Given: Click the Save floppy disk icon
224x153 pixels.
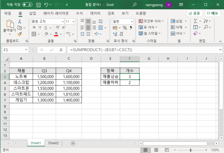Looking at the screenshot, I should [x=38, y=5].
